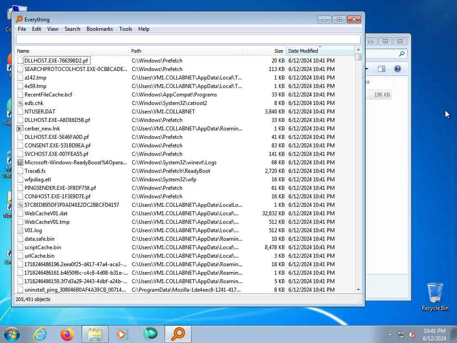The height and width of the screenshot is (343, 457).
Task: Select the 57C8EDB95DF3F0AD4EE2DC2B8CFD4157 file icon
Action: (x=20, y=205)
